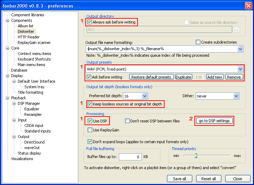Select Standard inputs in the tree
Screen dimensions: 254x185
[x=37, y=131]
